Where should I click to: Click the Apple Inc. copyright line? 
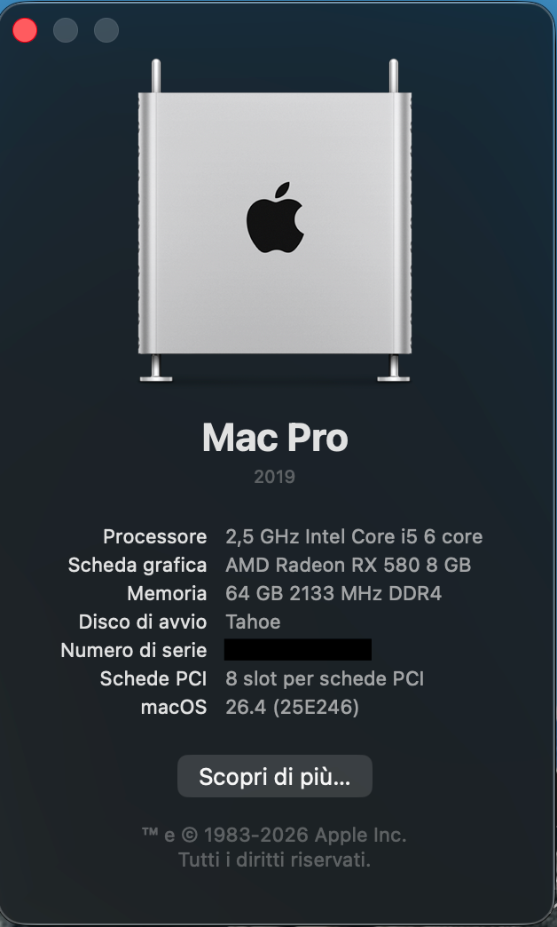275,835
